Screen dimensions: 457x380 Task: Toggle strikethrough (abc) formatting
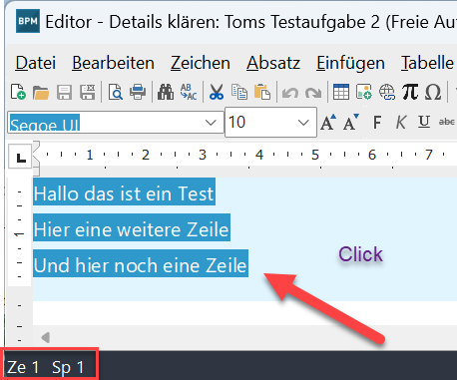tap(447, 122)
